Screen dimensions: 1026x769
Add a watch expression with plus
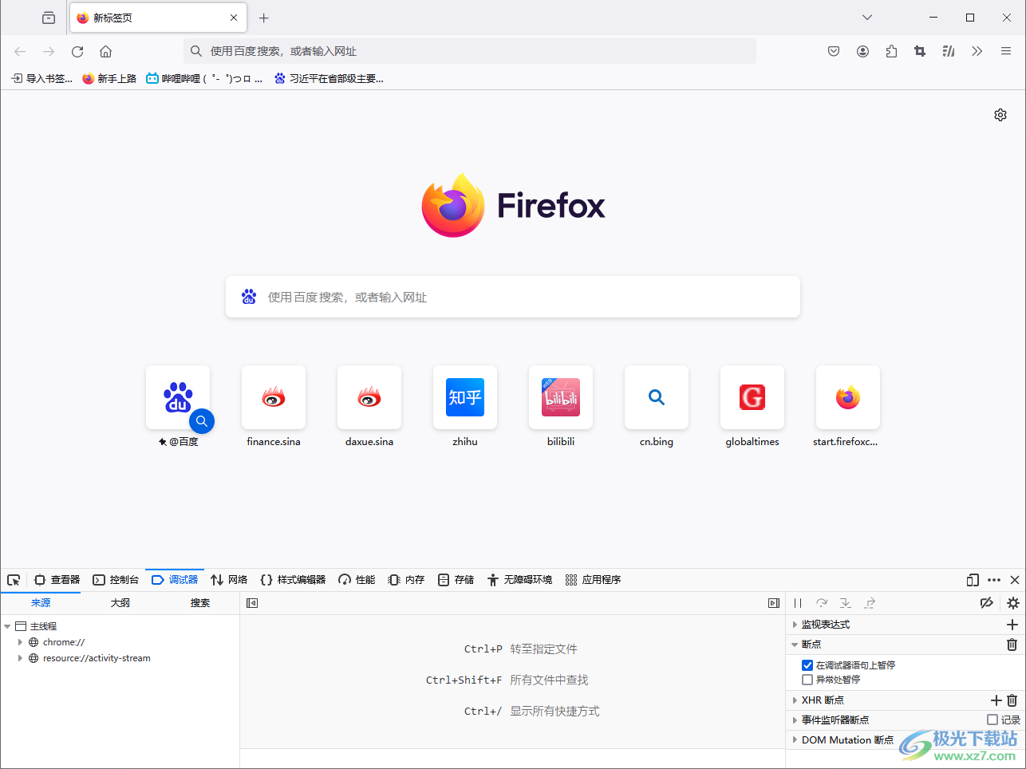pos(1012,625)
